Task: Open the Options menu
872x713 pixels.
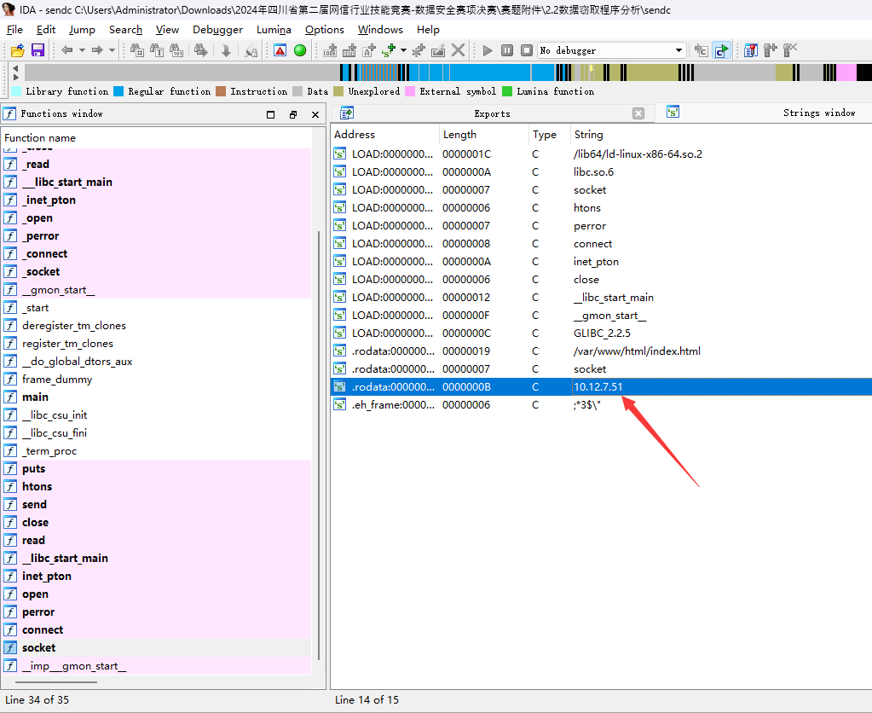Action: coord(324,30)
